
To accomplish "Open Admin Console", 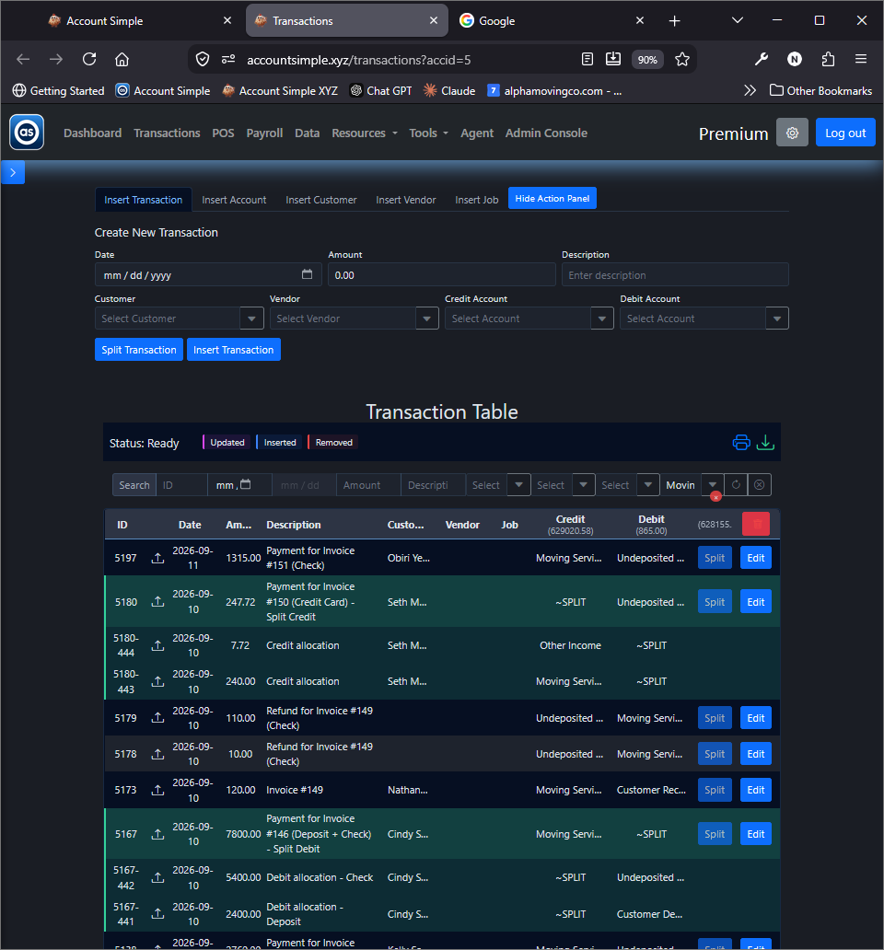I will click(x=547, y=133).
